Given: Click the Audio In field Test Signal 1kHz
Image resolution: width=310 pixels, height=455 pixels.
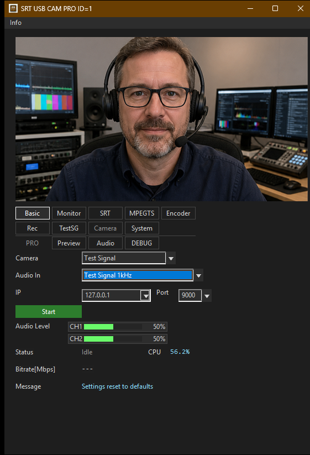Looking at the screenshot, I should coord(138,275).
